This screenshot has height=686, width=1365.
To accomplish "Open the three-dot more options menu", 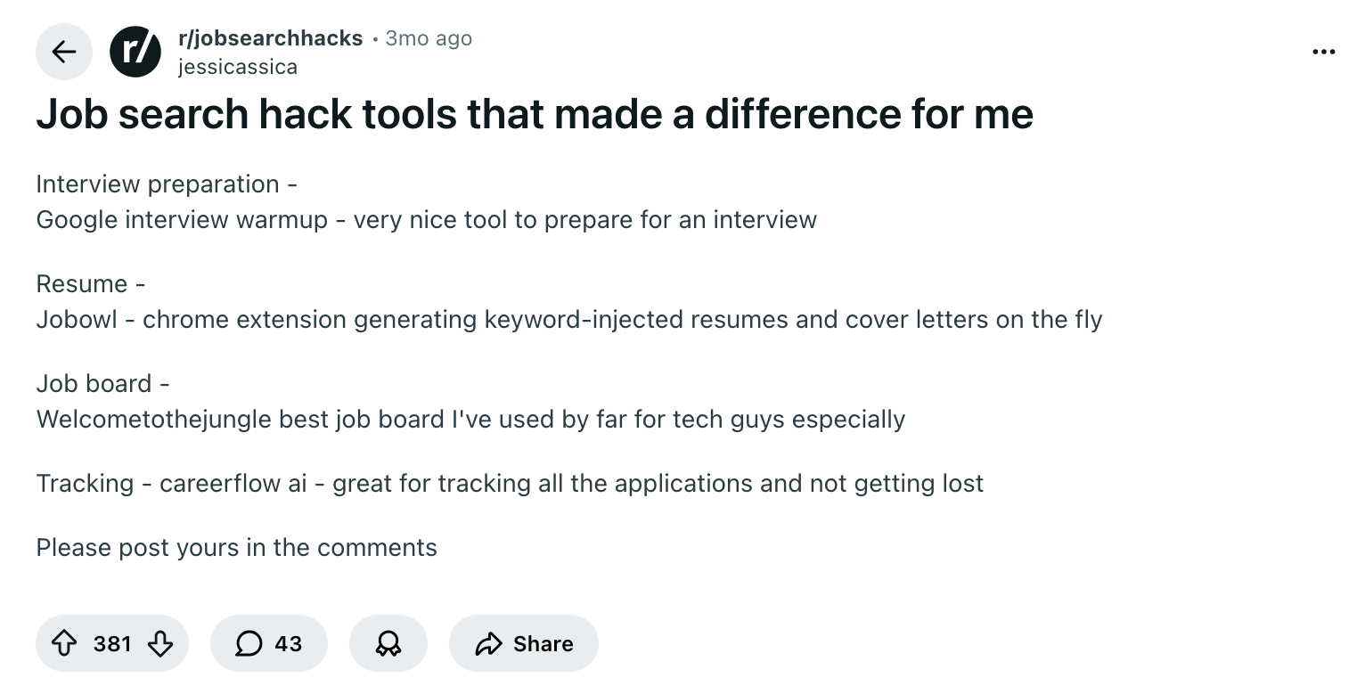I will point(1324,52).
